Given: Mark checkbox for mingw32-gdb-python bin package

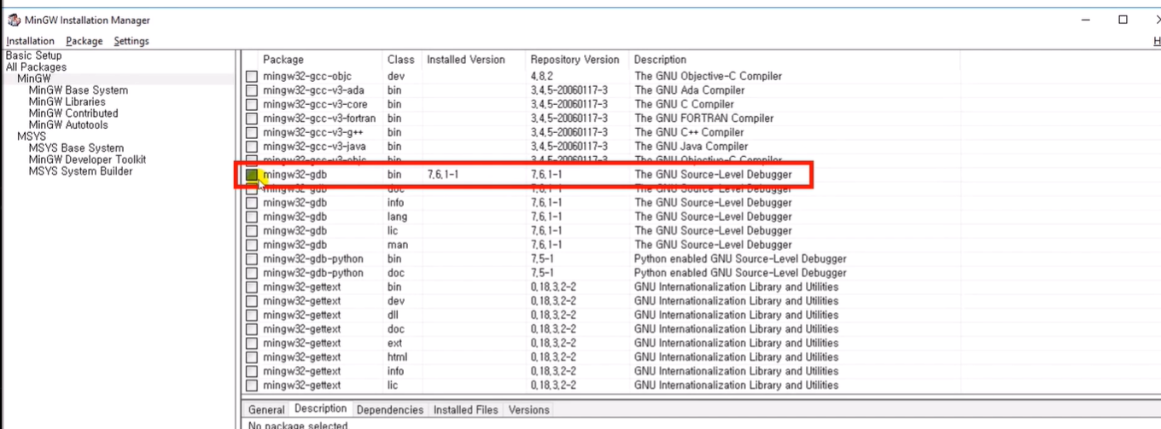Looking at the screenshot, I should point(252,259).
